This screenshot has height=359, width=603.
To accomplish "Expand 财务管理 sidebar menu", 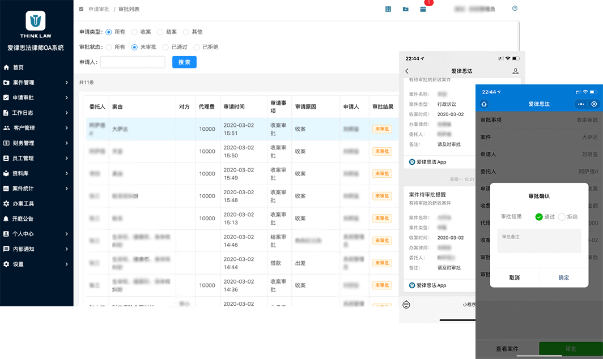I will [x=36, y=143].
